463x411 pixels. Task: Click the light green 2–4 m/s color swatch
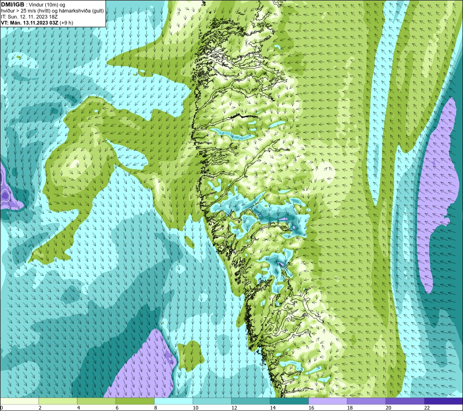58,401
